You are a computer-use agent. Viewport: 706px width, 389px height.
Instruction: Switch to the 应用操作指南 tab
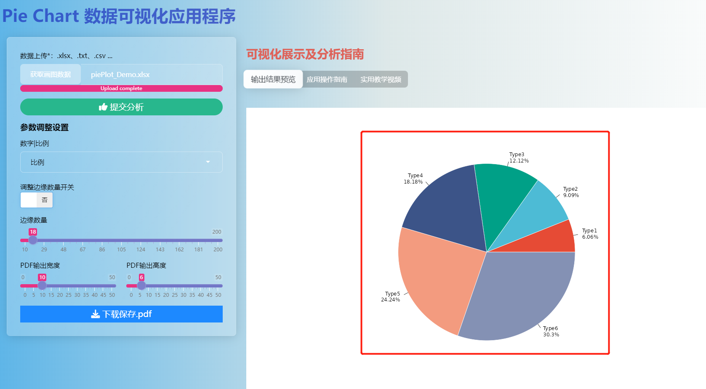(x=328, y=79)
